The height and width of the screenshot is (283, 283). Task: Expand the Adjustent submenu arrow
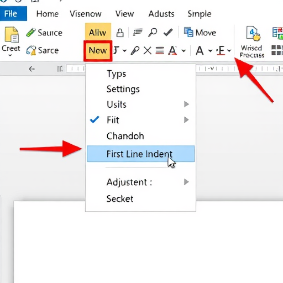pyautogui.click(x=186, y=182)
